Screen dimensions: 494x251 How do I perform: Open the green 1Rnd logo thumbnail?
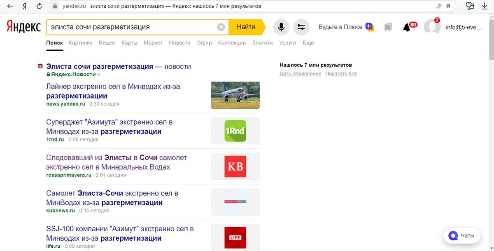tap(235, 131)
